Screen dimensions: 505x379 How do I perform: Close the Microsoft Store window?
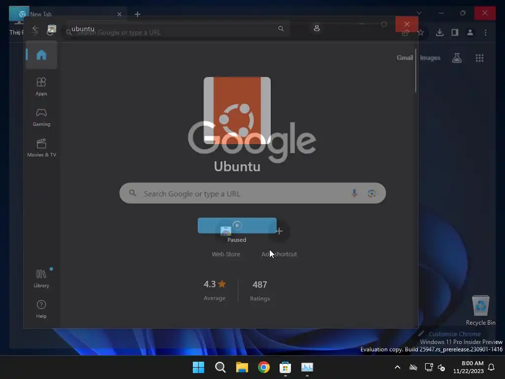407,24
